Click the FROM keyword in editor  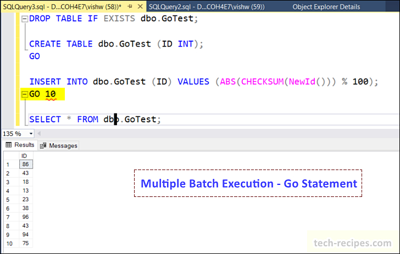(x=87, y=119)
